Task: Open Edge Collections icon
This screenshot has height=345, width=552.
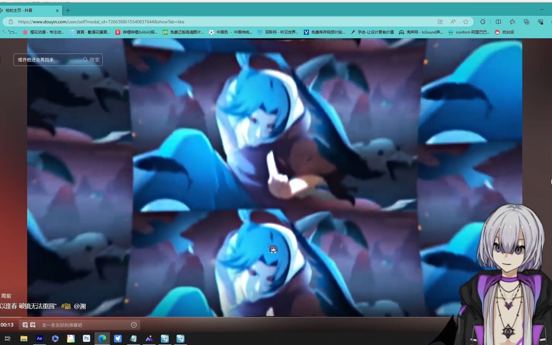Action: 526,22
